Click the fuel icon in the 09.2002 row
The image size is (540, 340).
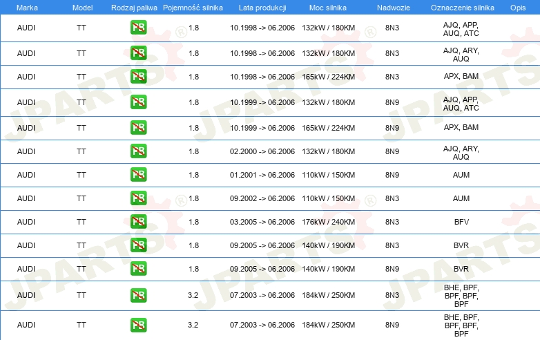pos(138,198)
